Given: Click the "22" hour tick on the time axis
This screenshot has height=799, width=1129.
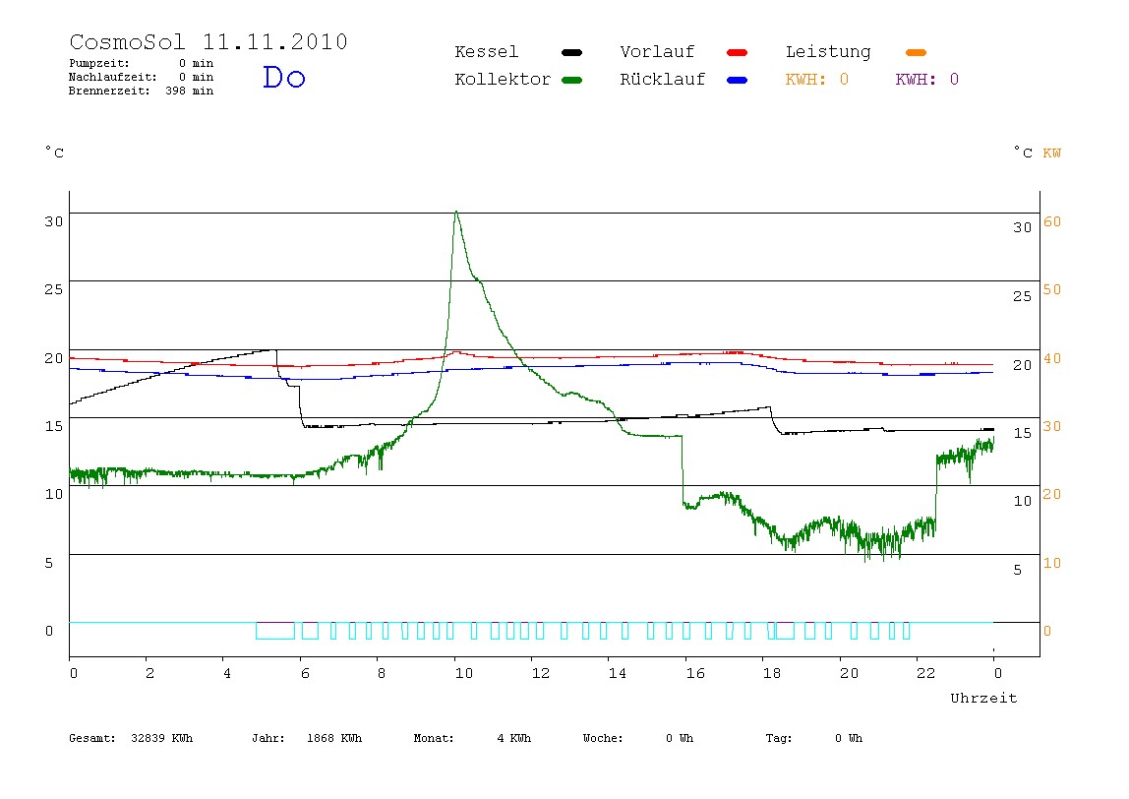Looking at the screenshot, I should point(926,673).
